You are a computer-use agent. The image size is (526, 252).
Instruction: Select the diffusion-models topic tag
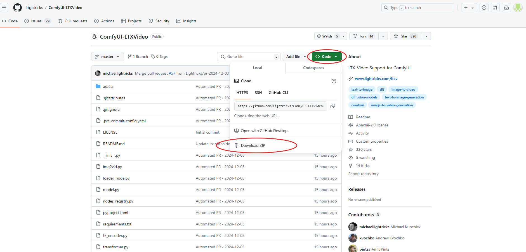(364, 97)
